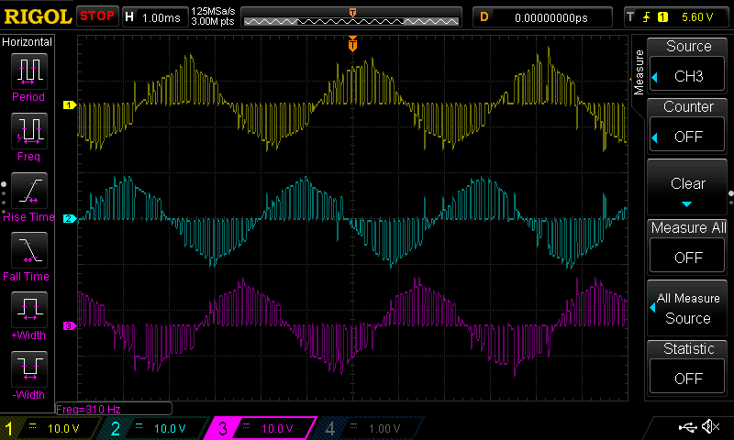Toggle the Counter OFF setting
Screen dimensions: 734x440
coord(687,137)
